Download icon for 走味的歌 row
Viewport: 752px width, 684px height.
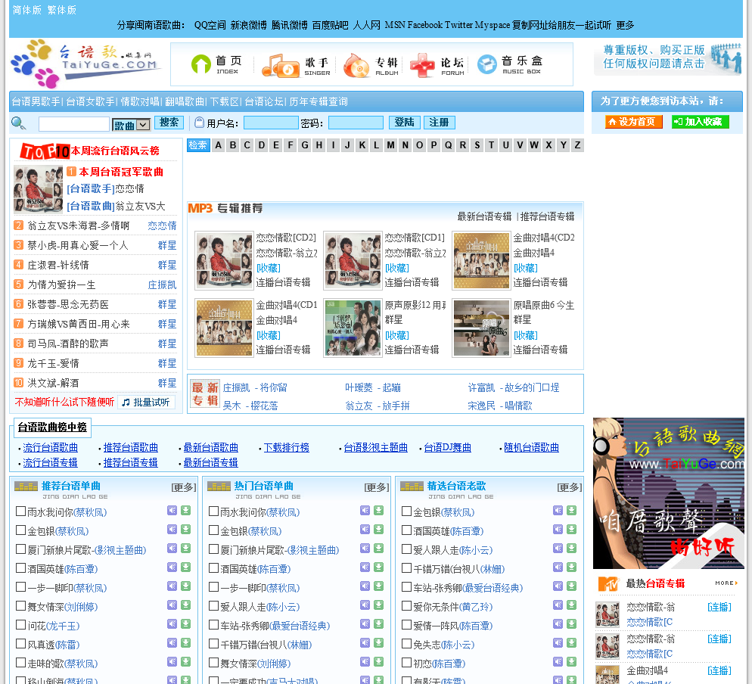(186, 661)
